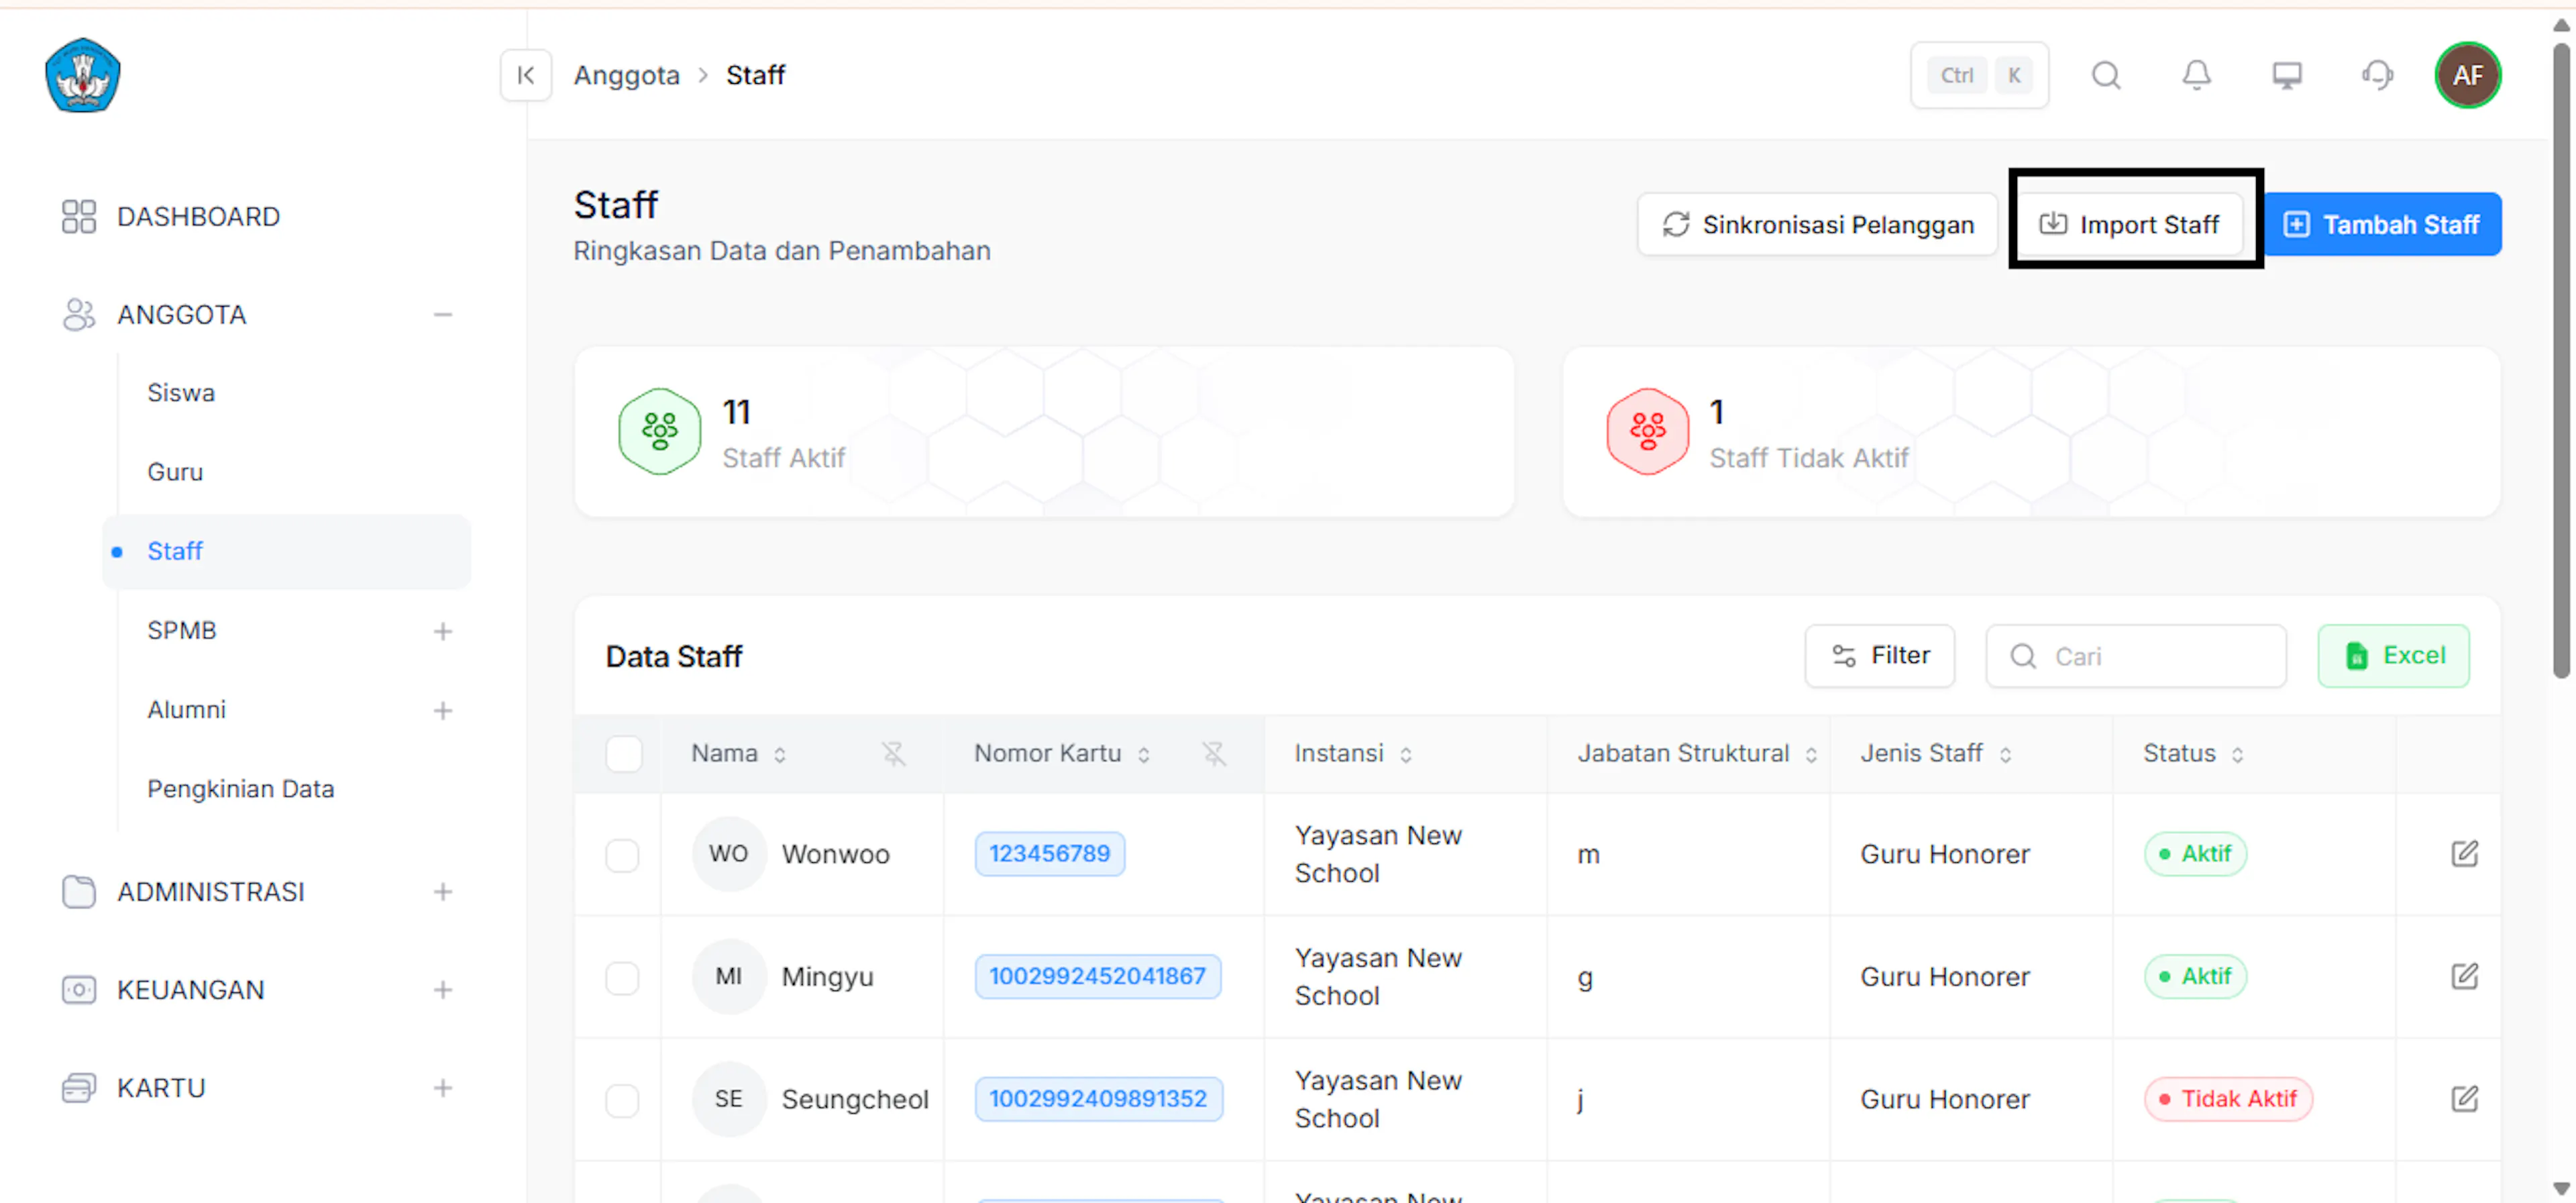2576x1203 pixels.
Task: Expand the Kartu section plus
Action: [443, 1088]
